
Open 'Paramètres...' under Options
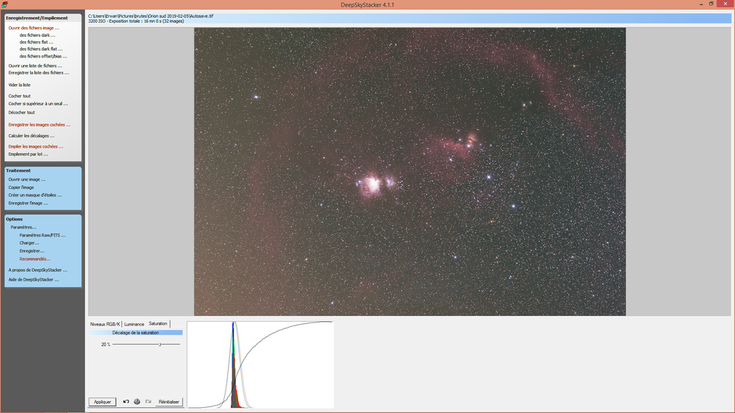tap(24, 227)
